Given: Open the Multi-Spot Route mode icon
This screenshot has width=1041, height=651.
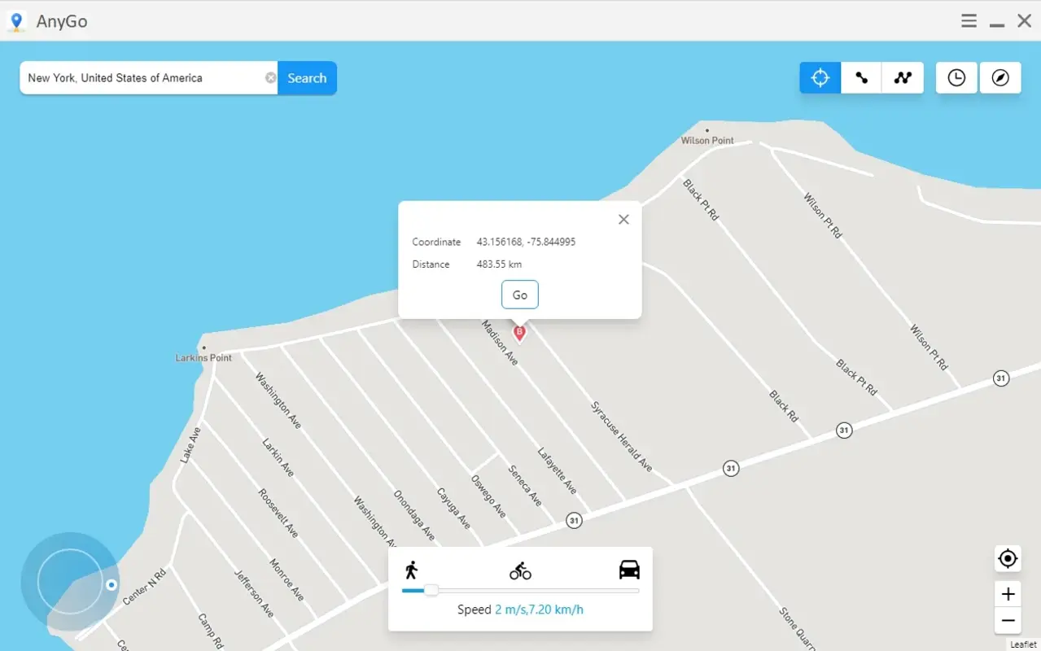Looking at the screenshot, I should coord(902,77).
